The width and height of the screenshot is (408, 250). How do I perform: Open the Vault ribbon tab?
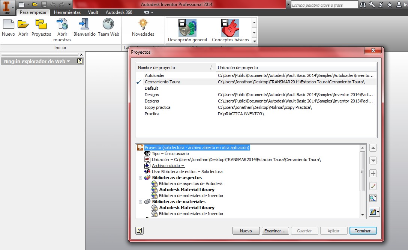click(x=93, y=12)
